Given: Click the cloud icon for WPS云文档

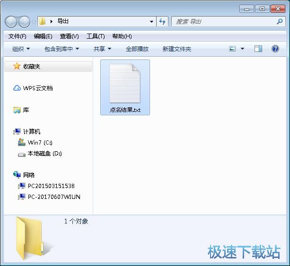Looking at the screenshot, I should click(17, 88).
